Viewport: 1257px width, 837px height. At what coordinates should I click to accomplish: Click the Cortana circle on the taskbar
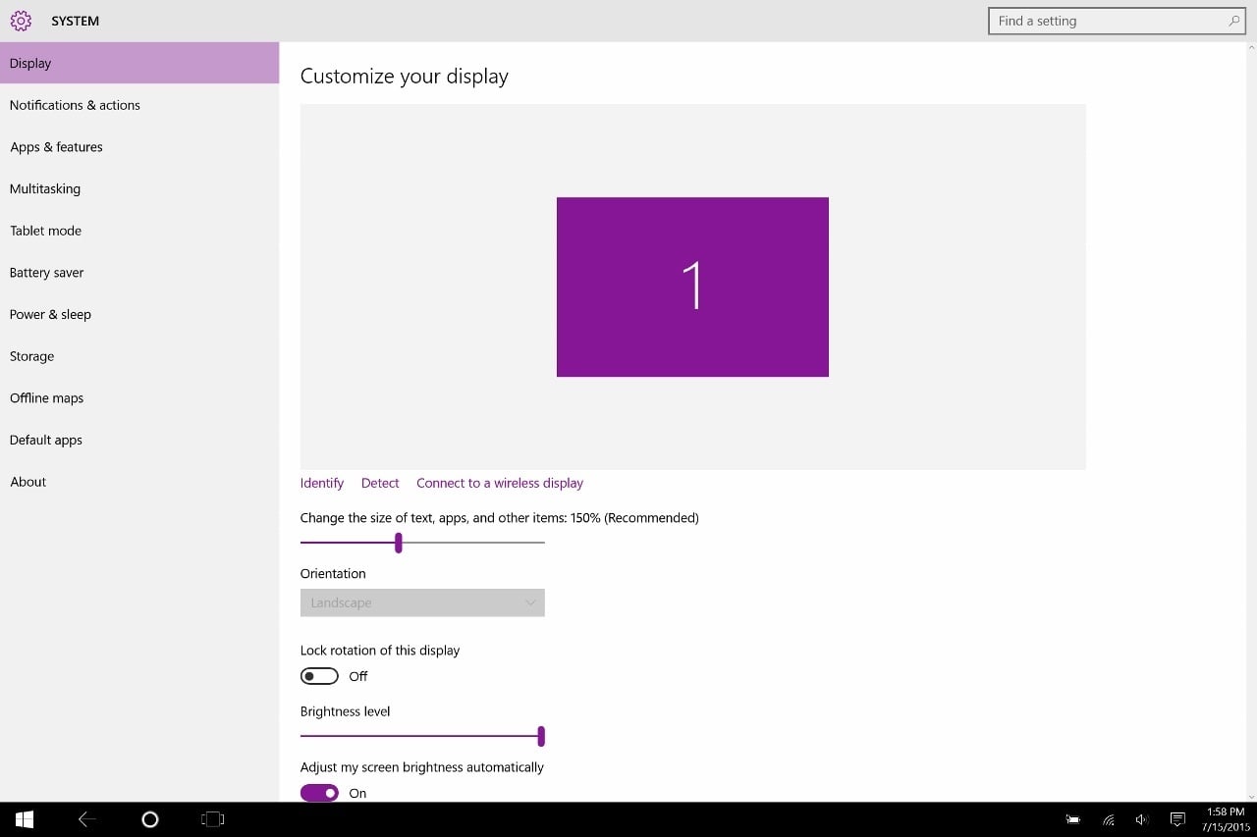click(149, 818)
